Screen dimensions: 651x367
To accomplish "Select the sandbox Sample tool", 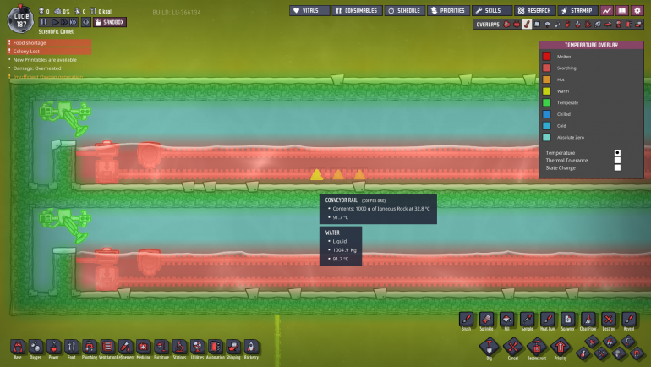I will (x=528, y=320).
